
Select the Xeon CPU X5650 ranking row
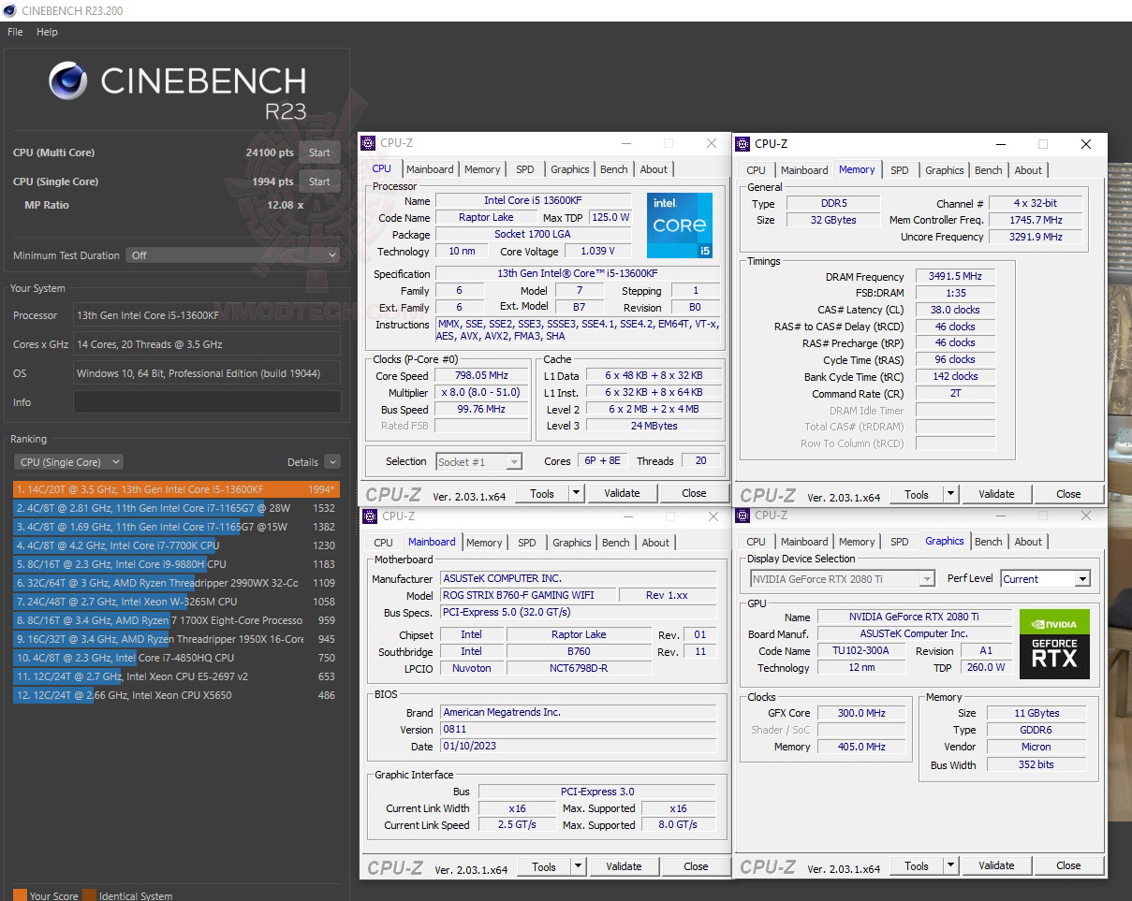[x=176, y=695]
